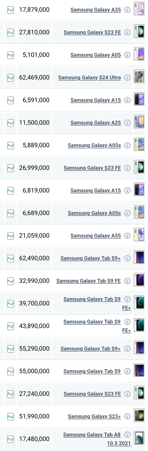Screen dimensions: 148x451
Task: Click info icon beside Samsung Galaxy A25
Action: coord(128,123)
